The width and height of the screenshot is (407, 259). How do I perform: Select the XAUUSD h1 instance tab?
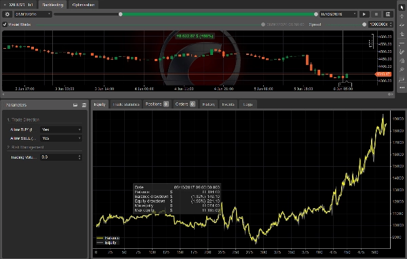19,5
